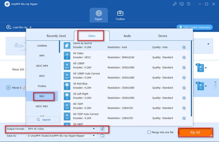Click the format Search field
This screenshot has width=219, height=142.
43,119
